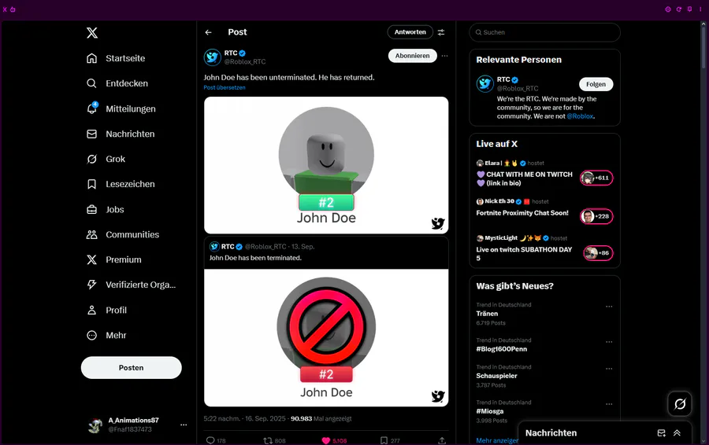Click the browser reload icon top right
Viewport: 709px width, 445px height.
(x=679, y=9)
